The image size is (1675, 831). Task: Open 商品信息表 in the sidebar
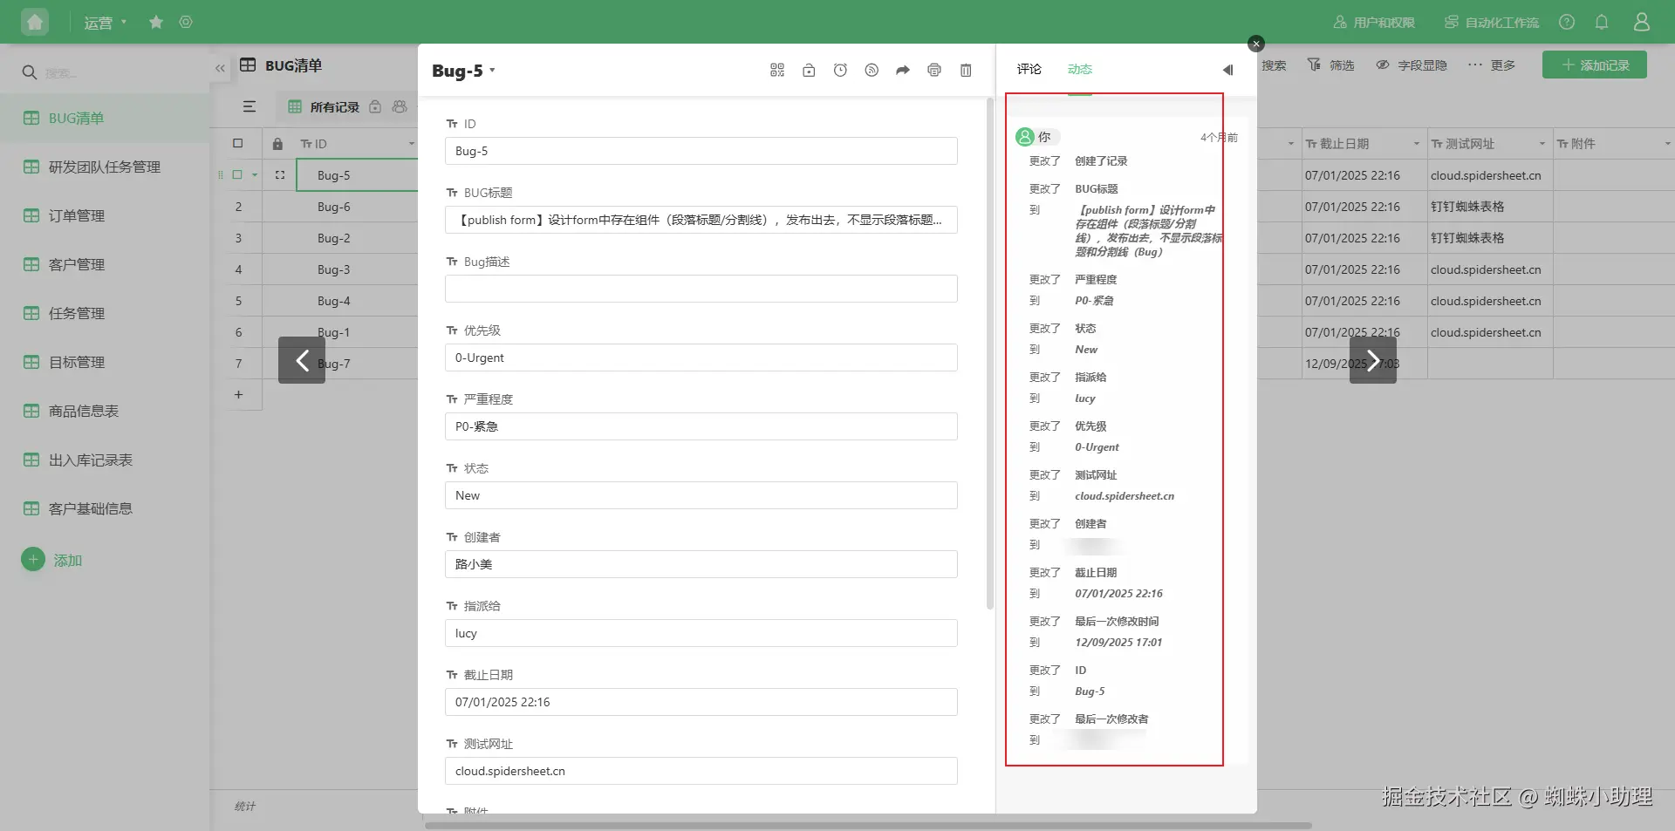105,411
